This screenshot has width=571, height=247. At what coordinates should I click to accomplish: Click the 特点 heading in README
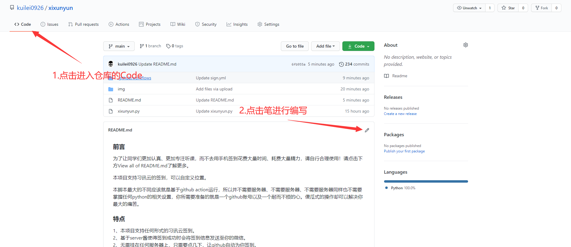pos(119,219)
